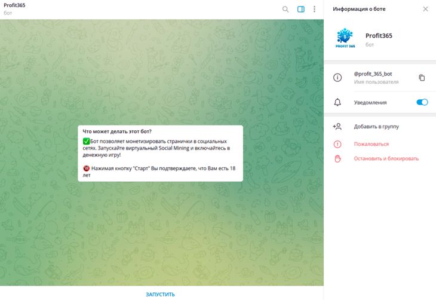
Task: Click the info circle icon beside username
Action: click(337, 78)
